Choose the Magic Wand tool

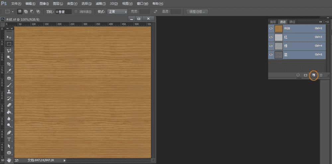coord(9,57)
